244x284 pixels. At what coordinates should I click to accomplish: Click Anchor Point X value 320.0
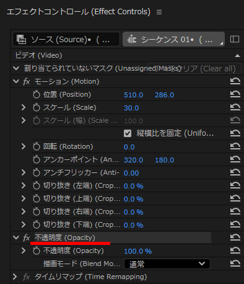coord(133,160)
